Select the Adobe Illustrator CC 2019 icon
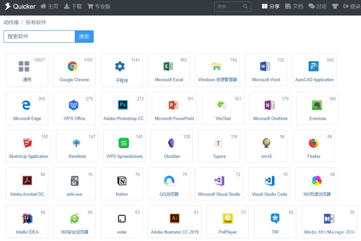Viewport: 361px width, 241px height. [x=175, y=218]
